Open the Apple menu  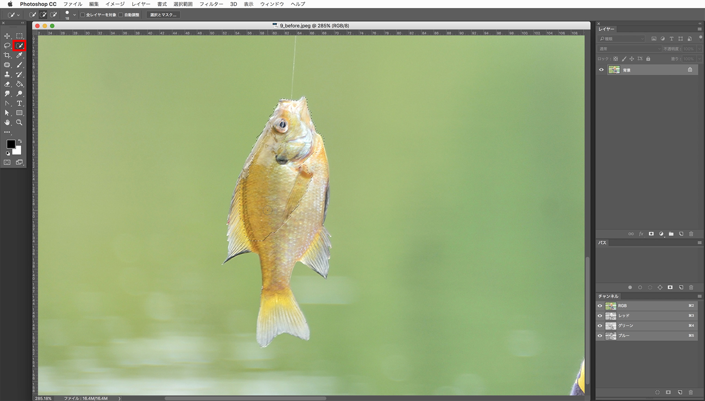pos(10,4)
